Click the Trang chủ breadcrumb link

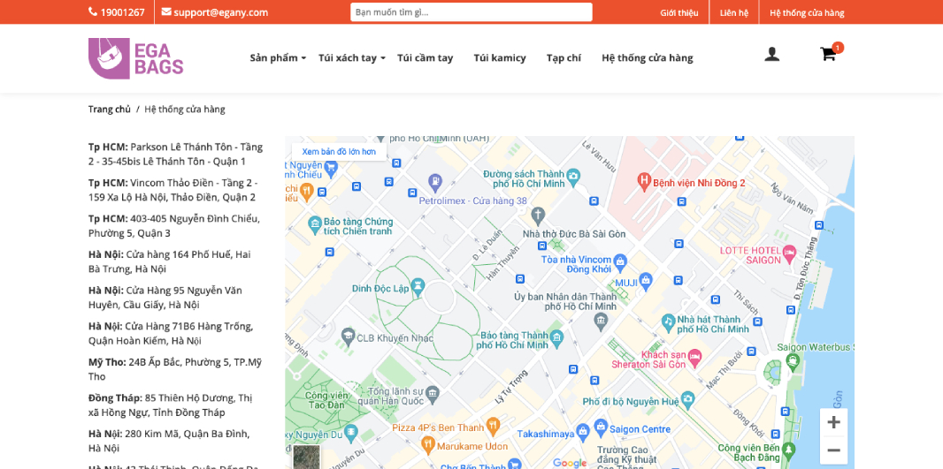point(110,110)
